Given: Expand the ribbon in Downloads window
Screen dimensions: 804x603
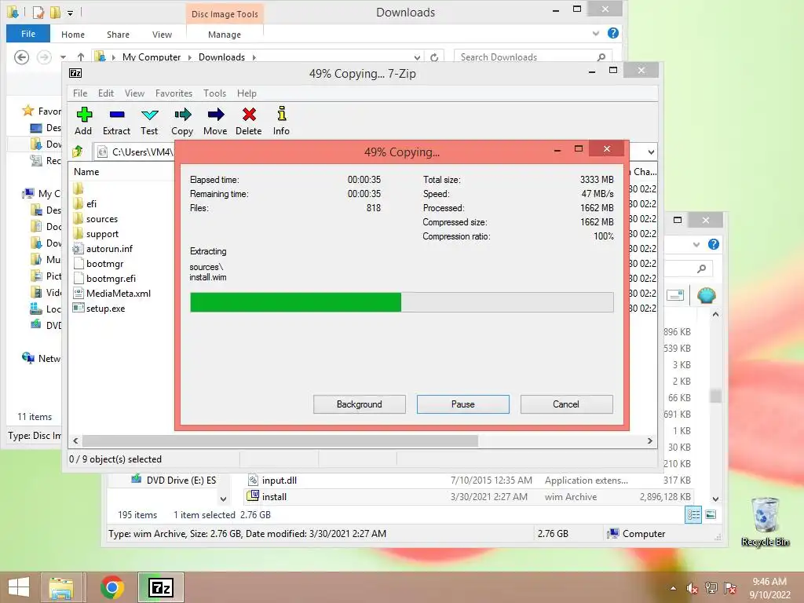Looking at the screenshot, I should 596,33.
